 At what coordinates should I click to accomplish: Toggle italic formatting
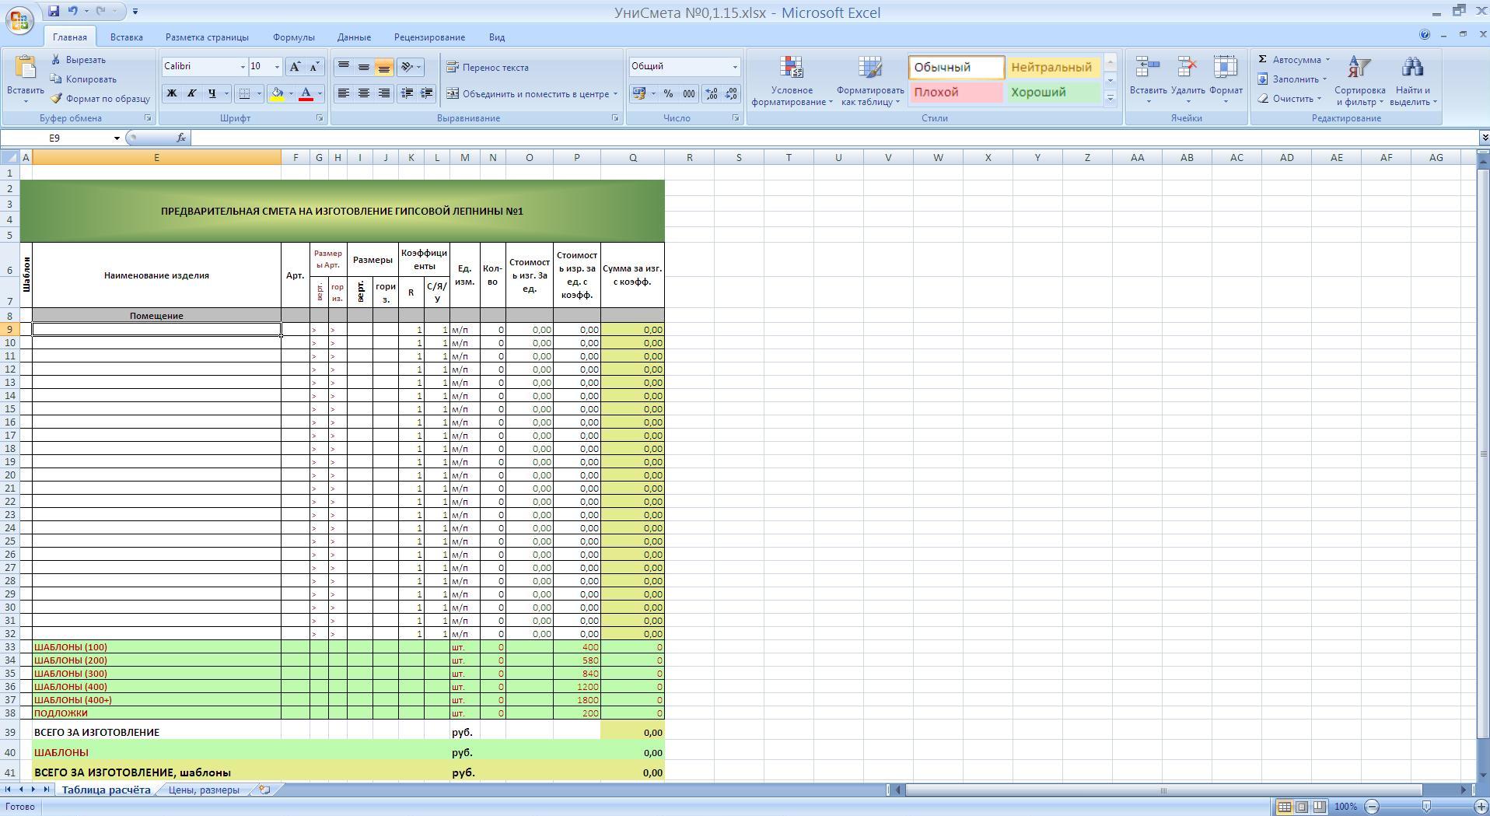pos(191,94)
